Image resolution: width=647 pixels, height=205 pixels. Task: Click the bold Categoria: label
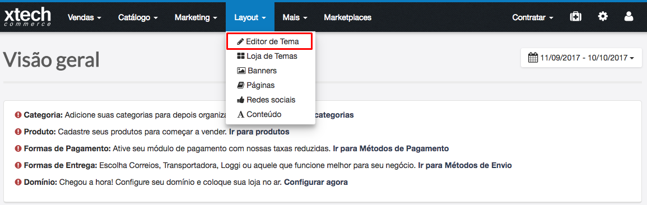coord(43,115)
